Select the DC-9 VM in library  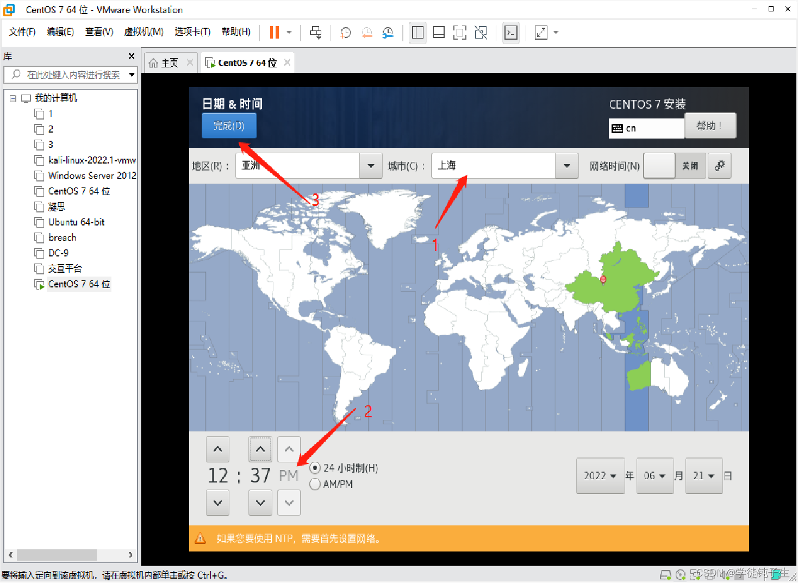point(52,253)
